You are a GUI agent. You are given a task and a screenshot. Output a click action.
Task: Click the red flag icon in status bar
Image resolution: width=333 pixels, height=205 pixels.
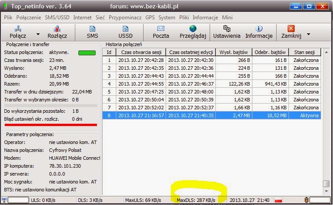click(x=278, y=200)
